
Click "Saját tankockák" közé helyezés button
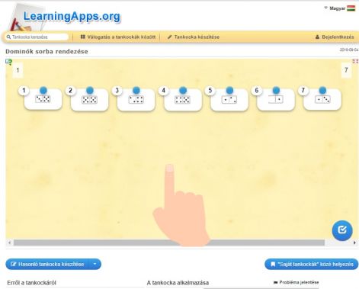[312, 264]
